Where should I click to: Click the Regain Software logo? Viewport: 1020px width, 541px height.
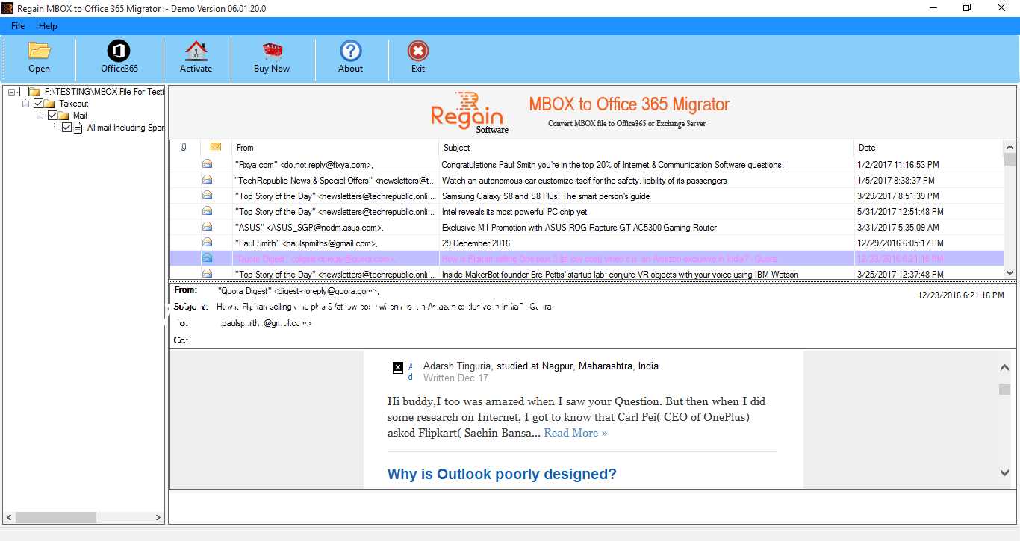point(470,112)
